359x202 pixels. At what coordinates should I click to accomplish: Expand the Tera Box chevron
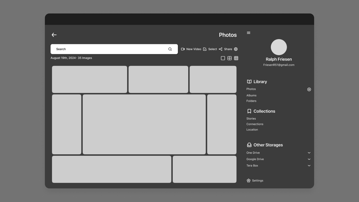(x=309, y=165)
